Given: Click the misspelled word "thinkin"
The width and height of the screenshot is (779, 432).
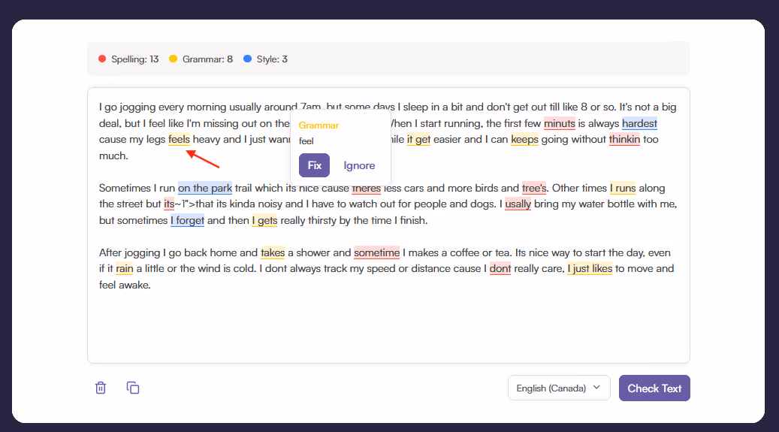Looking at the screenshot, I should (624, 140).
